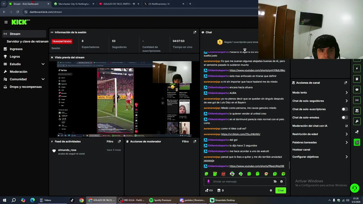Click the purple microphone icon in message box
Image resolution: width=363 pixels, height=204 pixels.
tap(208, 182)
